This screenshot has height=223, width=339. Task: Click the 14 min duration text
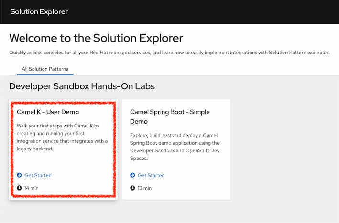point(32,188)
